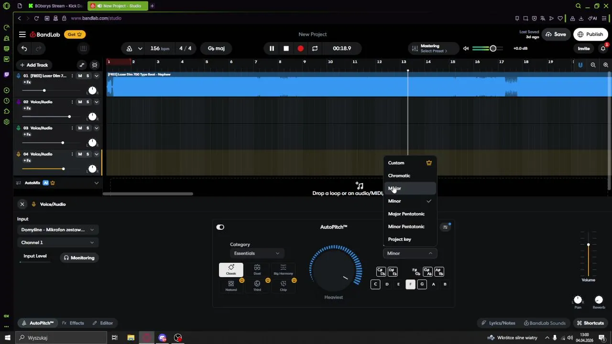Select the Duet AutoPitch effect
The width and height of the screenshot is (612, 344).
[x=257, y=270]
